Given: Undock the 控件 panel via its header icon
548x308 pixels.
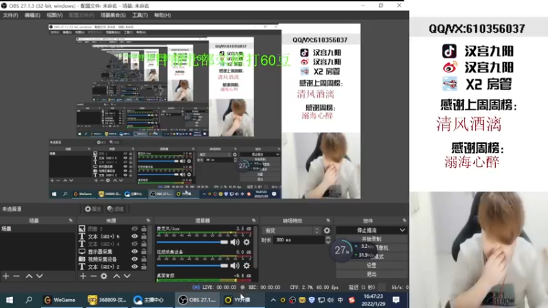Looking at the screenshot, I should click(x=404, y=220).
